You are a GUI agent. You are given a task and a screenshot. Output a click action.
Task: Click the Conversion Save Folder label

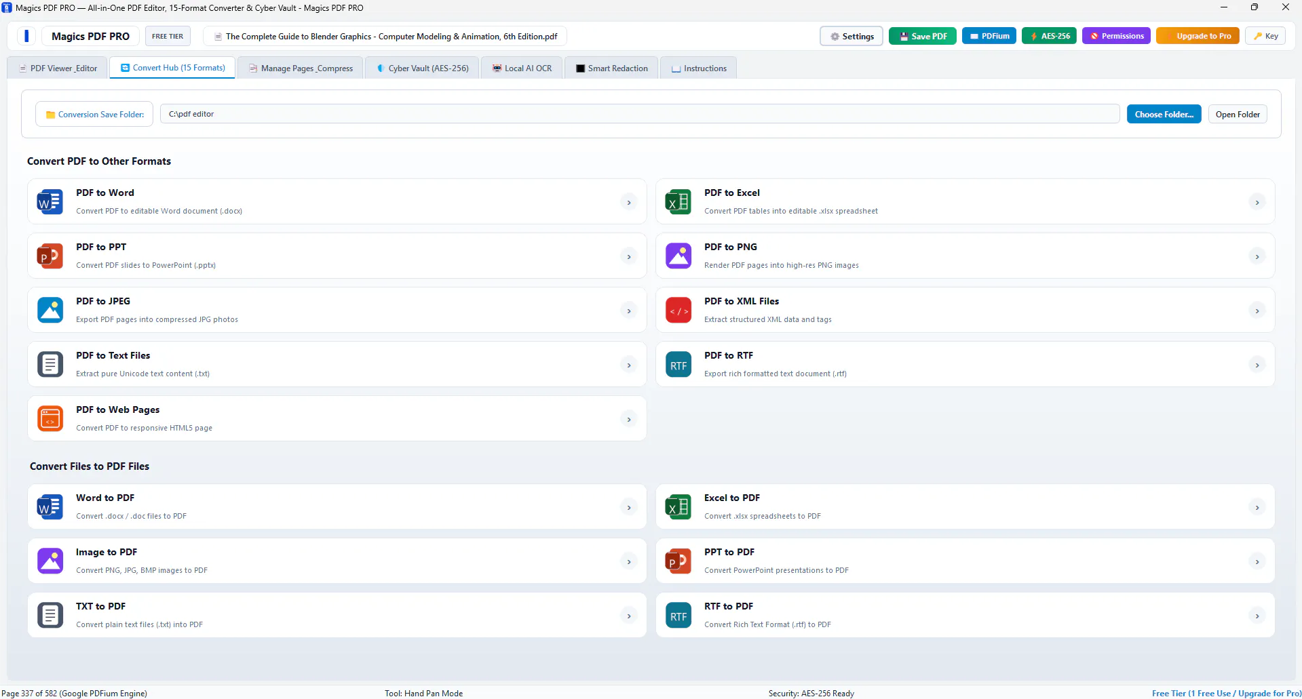click(94, 114)
